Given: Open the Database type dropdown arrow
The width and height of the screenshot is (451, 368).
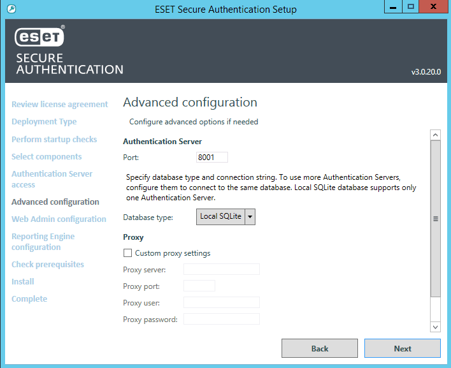Looking at the screenshot, I should pyautogui.click(x=250, y=217).
